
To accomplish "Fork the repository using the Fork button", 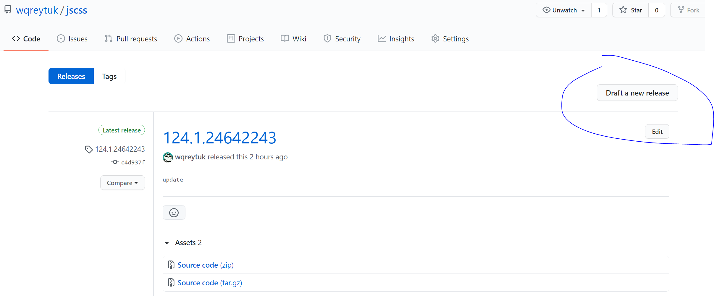I will (x=688, y=10).
